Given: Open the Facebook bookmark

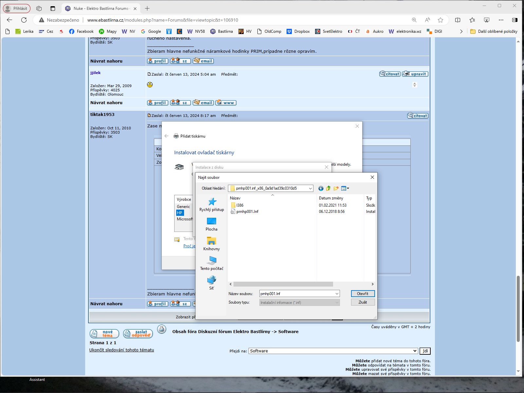Looking at the screenshot, I should 81,31.
